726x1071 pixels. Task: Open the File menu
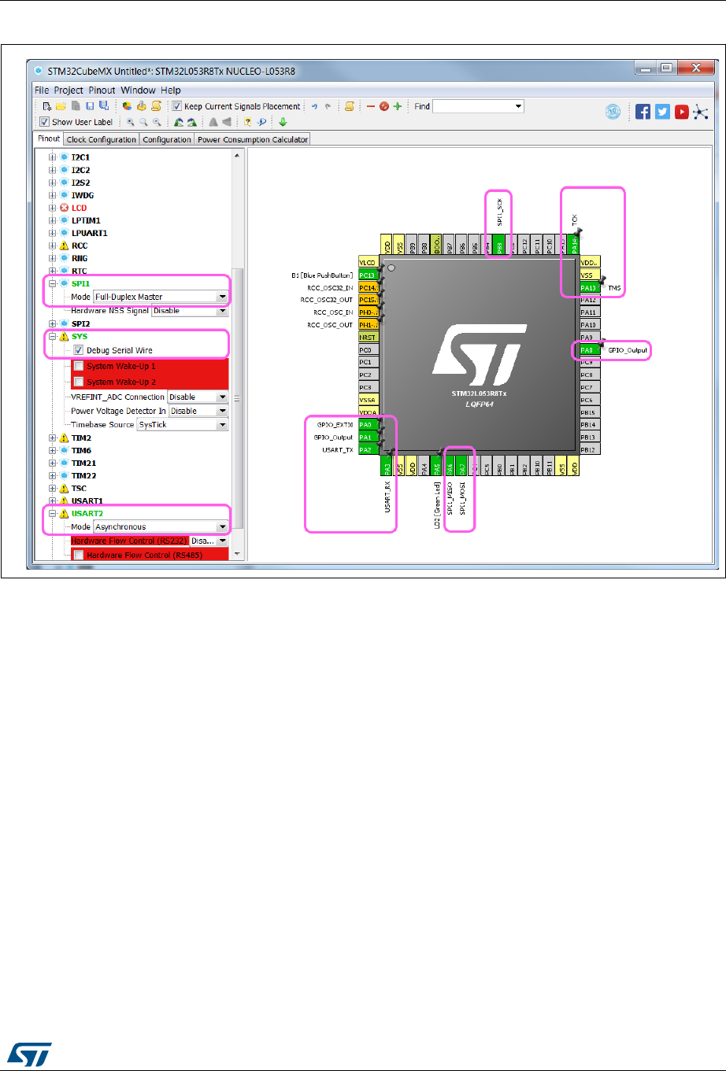pyautogui.click(x=42, y=90)
